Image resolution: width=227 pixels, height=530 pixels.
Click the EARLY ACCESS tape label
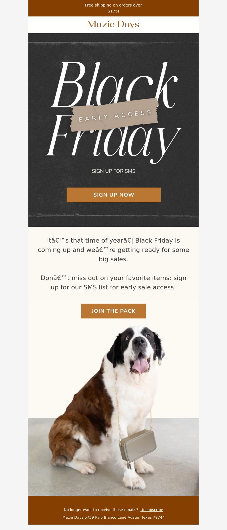click(115, 115)
